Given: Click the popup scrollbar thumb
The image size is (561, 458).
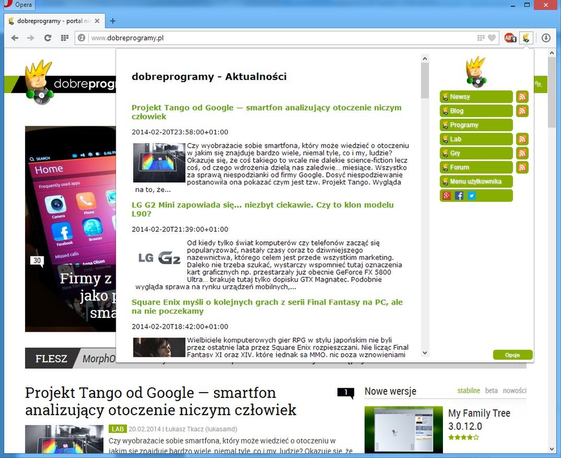Looking at the screenshot, I should [x=425, y=81].
